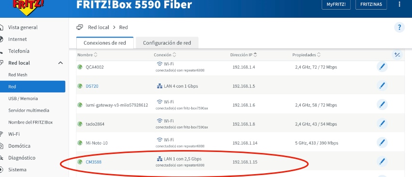Edit the CM3588 device entry
This screenshot has height=177, width=412.
coord(382,162)
